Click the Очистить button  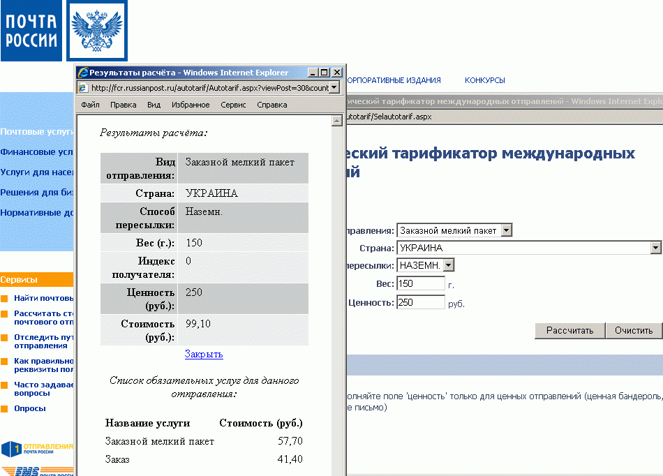coord(634,331)
